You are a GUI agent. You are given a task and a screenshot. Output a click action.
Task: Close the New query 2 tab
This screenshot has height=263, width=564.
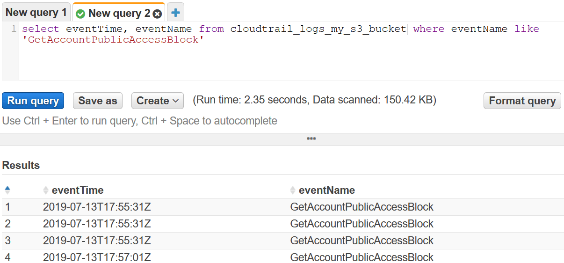157,14
